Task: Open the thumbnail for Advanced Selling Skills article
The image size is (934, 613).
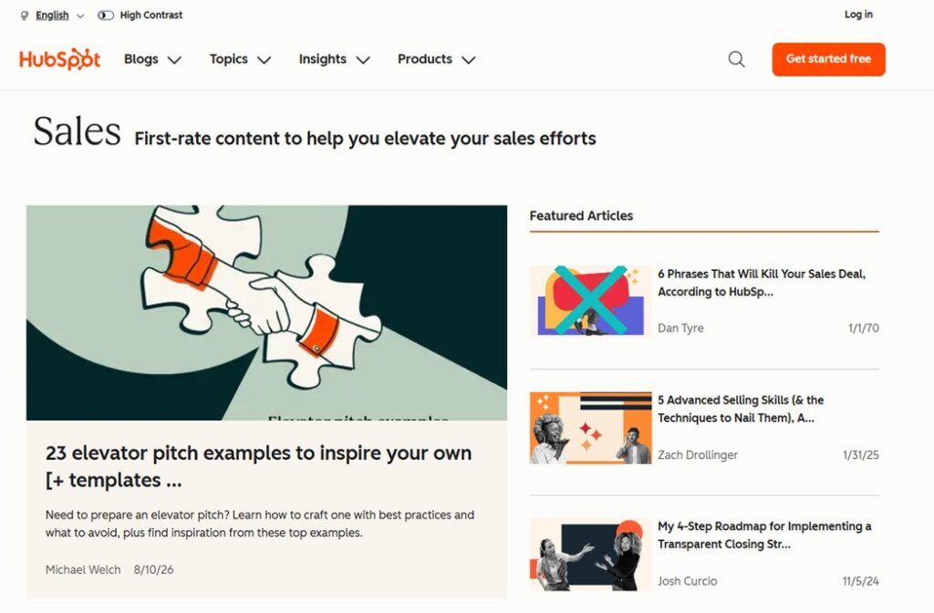Action: 590,428
